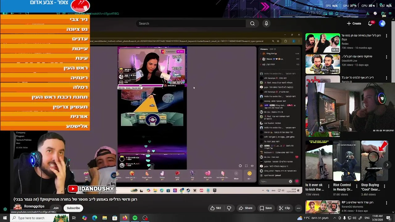Open options menu for RonenGG Moments video

(386, 203)
